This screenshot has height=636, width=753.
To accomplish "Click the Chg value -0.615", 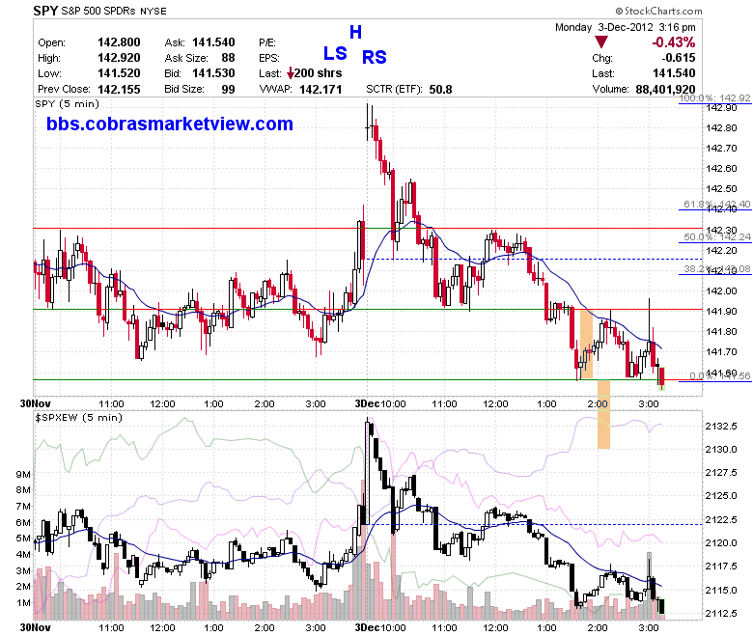I will tap(678, 58).
